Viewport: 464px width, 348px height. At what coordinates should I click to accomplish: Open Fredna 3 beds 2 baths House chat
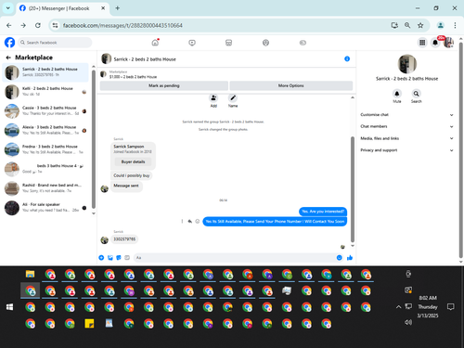pyautogui.click(x=45, y=149)
